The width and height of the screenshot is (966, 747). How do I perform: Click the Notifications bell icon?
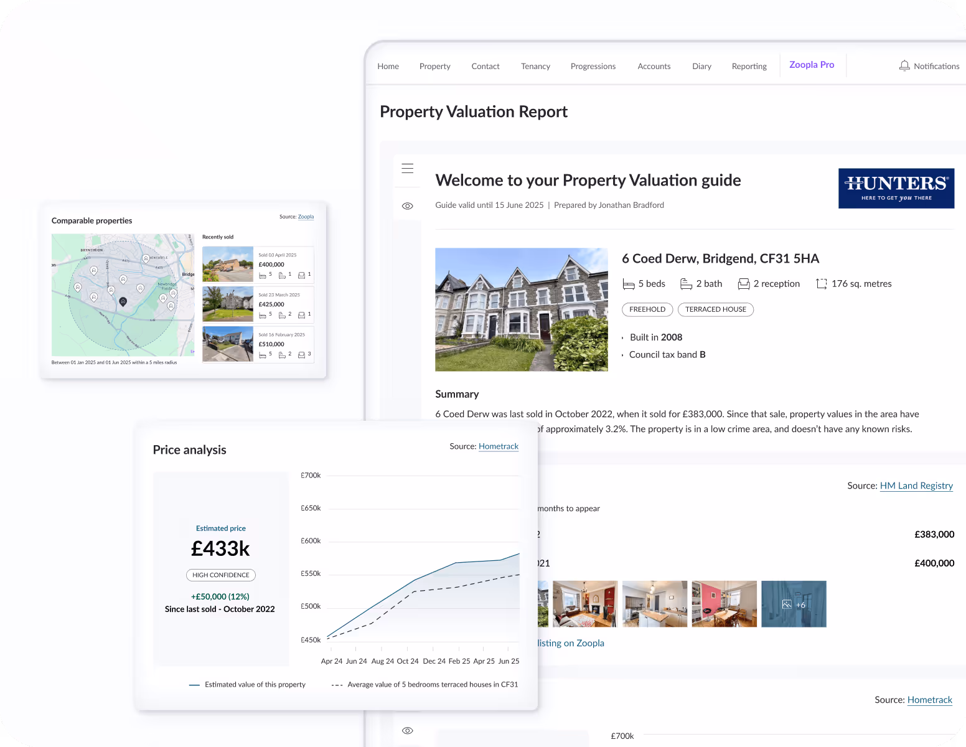(x=904, y=65)
